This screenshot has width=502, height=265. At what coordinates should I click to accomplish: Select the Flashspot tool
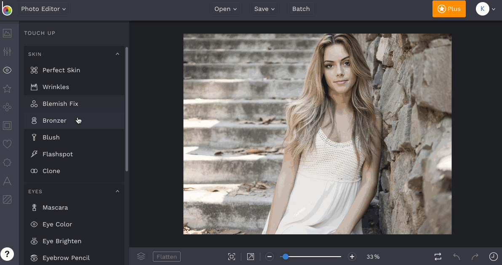(74, 154)
